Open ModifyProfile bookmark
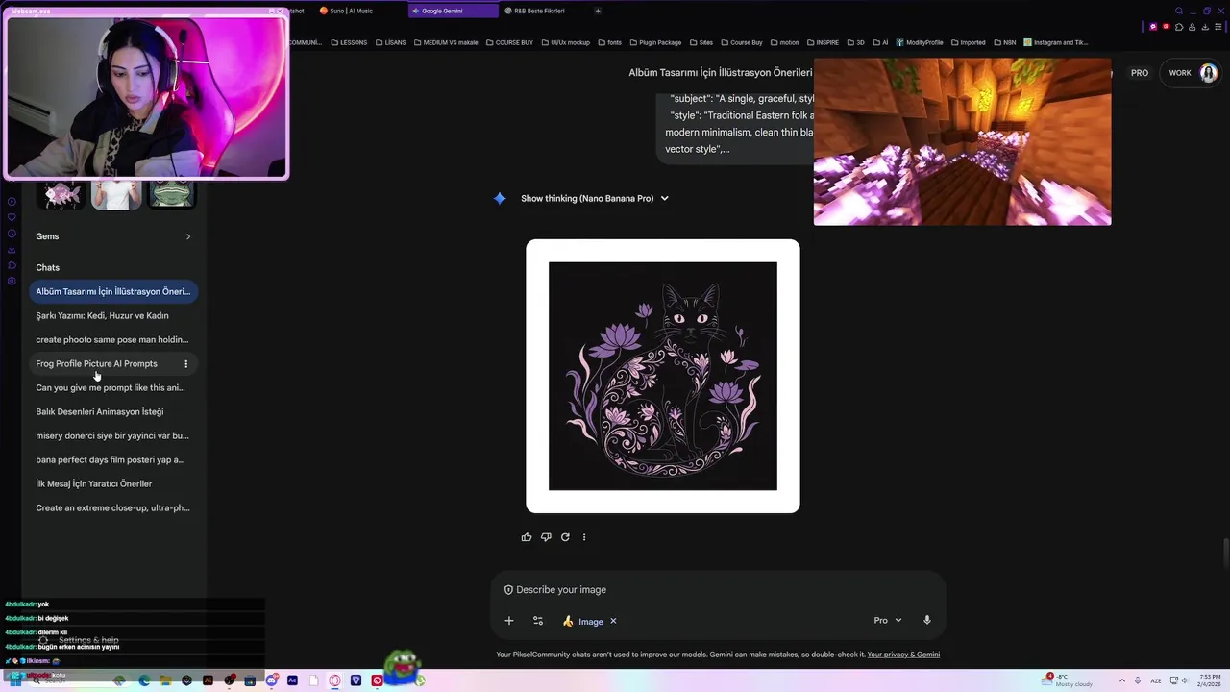This screenshot has width=1230, height=692. pyautogui.click(x=920, y=42)
